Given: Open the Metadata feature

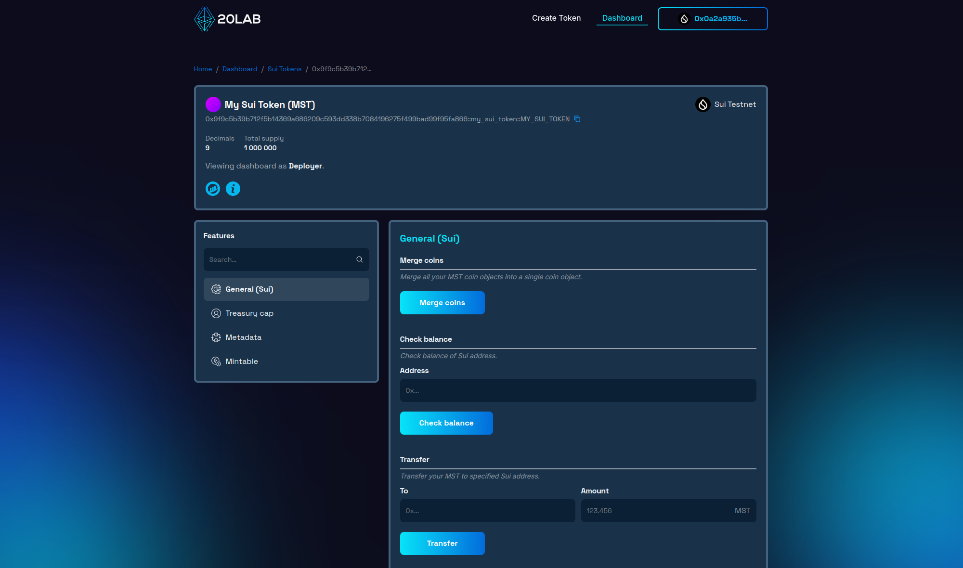Looking at the screenshot, I should (x=243, y=337).
